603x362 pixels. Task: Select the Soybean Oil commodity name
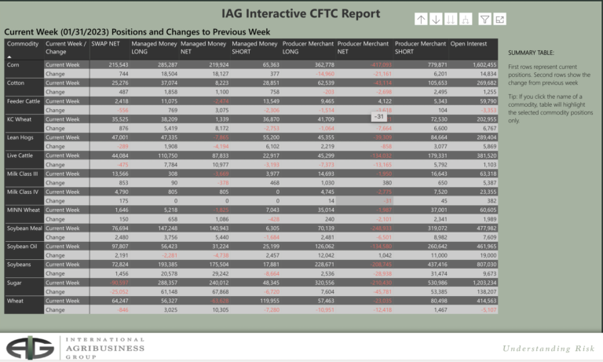(x=22, y=247)
